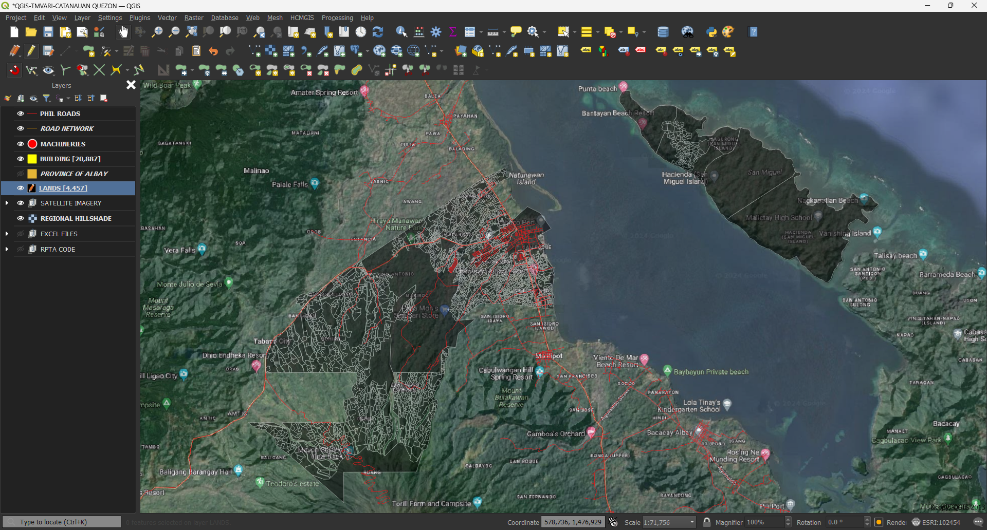
Task: Open the Scale dropdown
Action: pos(691,522)
